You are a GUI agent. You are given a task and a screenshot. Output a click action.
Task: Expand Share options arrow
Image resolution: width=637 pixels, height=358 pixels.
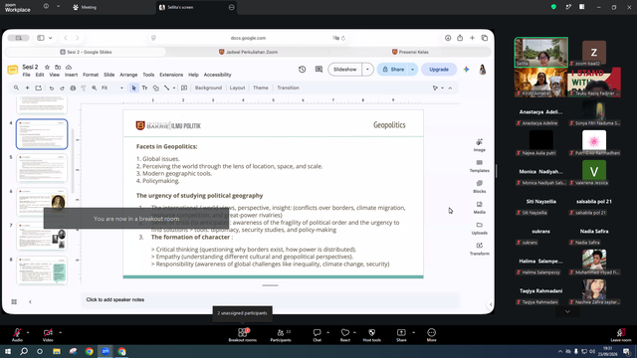414,332
